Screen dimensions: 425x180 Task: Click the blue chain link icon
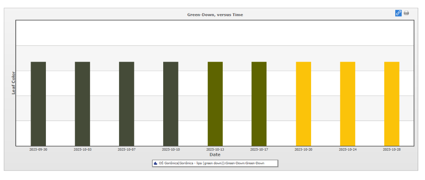(x=398, y=13)
